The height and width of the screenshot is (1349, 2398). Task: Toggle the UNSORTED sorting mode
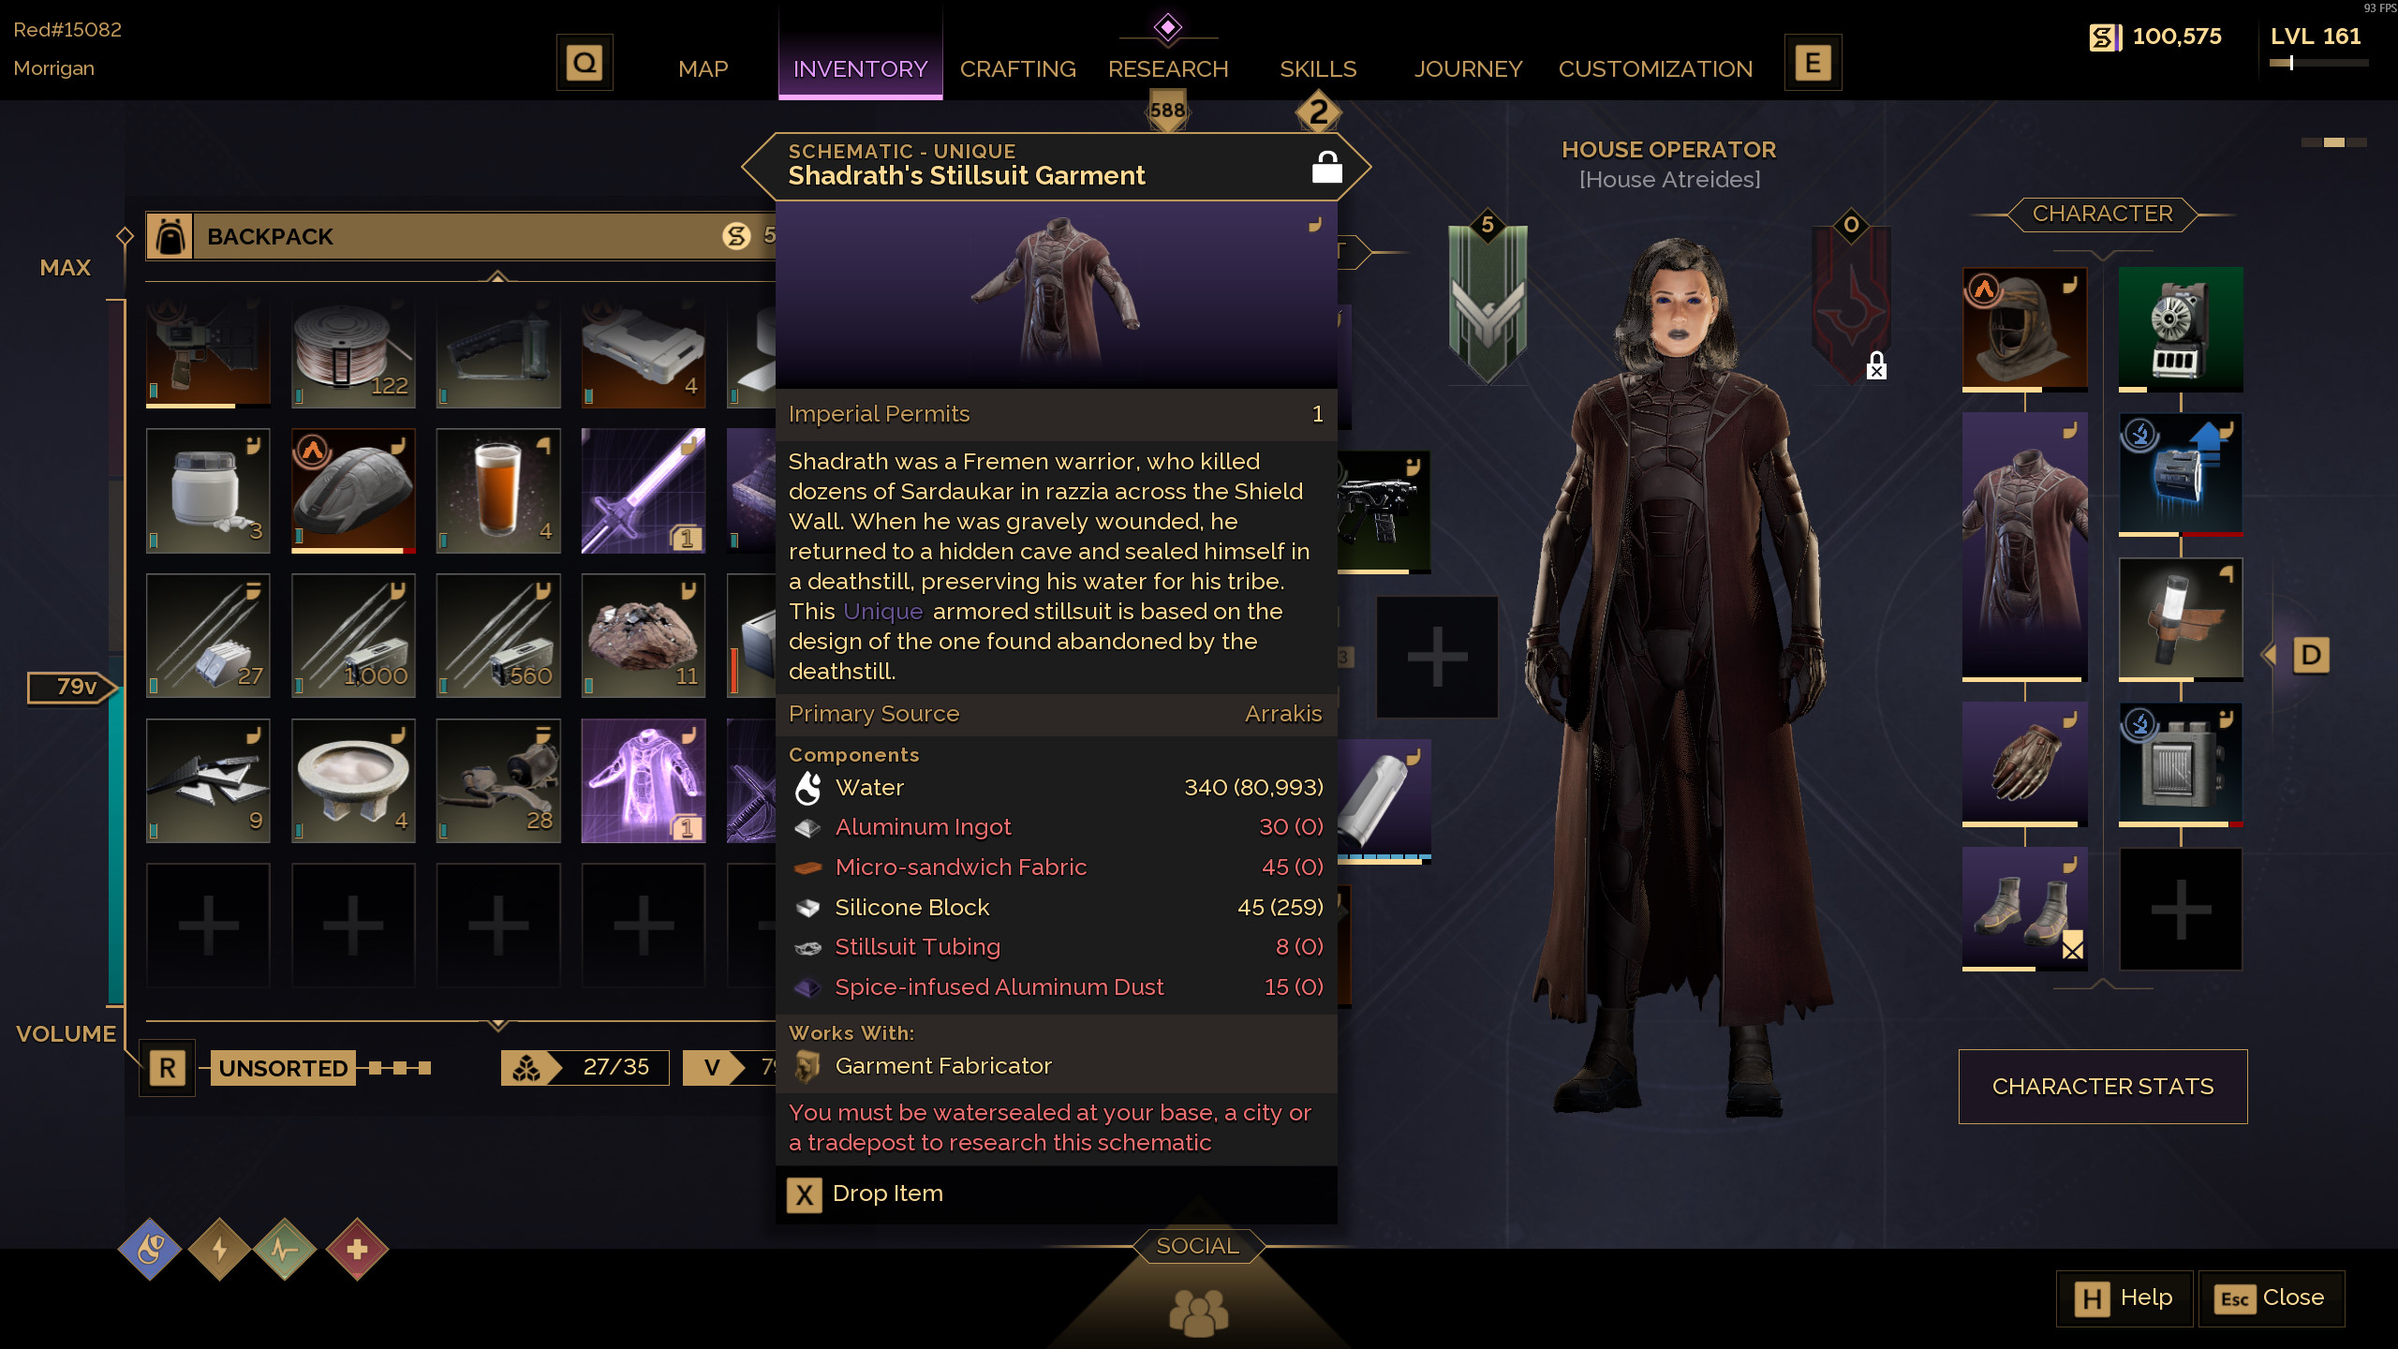[283, 1068]
